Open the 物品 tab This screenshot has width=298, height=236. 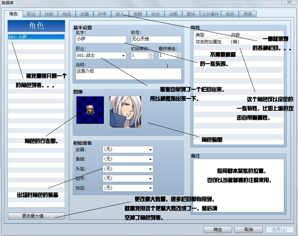67,14
